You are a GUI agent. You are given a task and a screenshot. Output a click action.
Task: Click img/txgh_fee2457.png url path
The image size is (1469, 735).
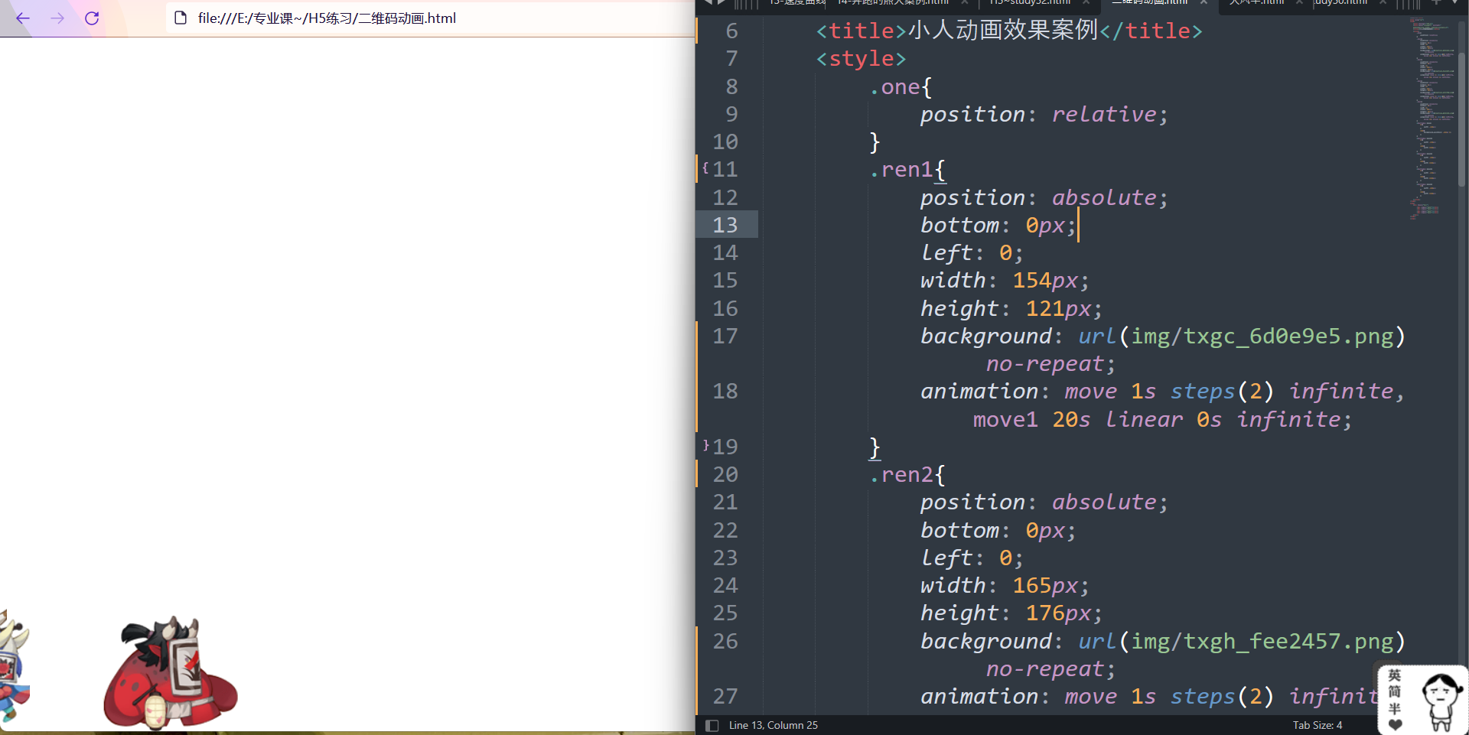pos(1262,641)
